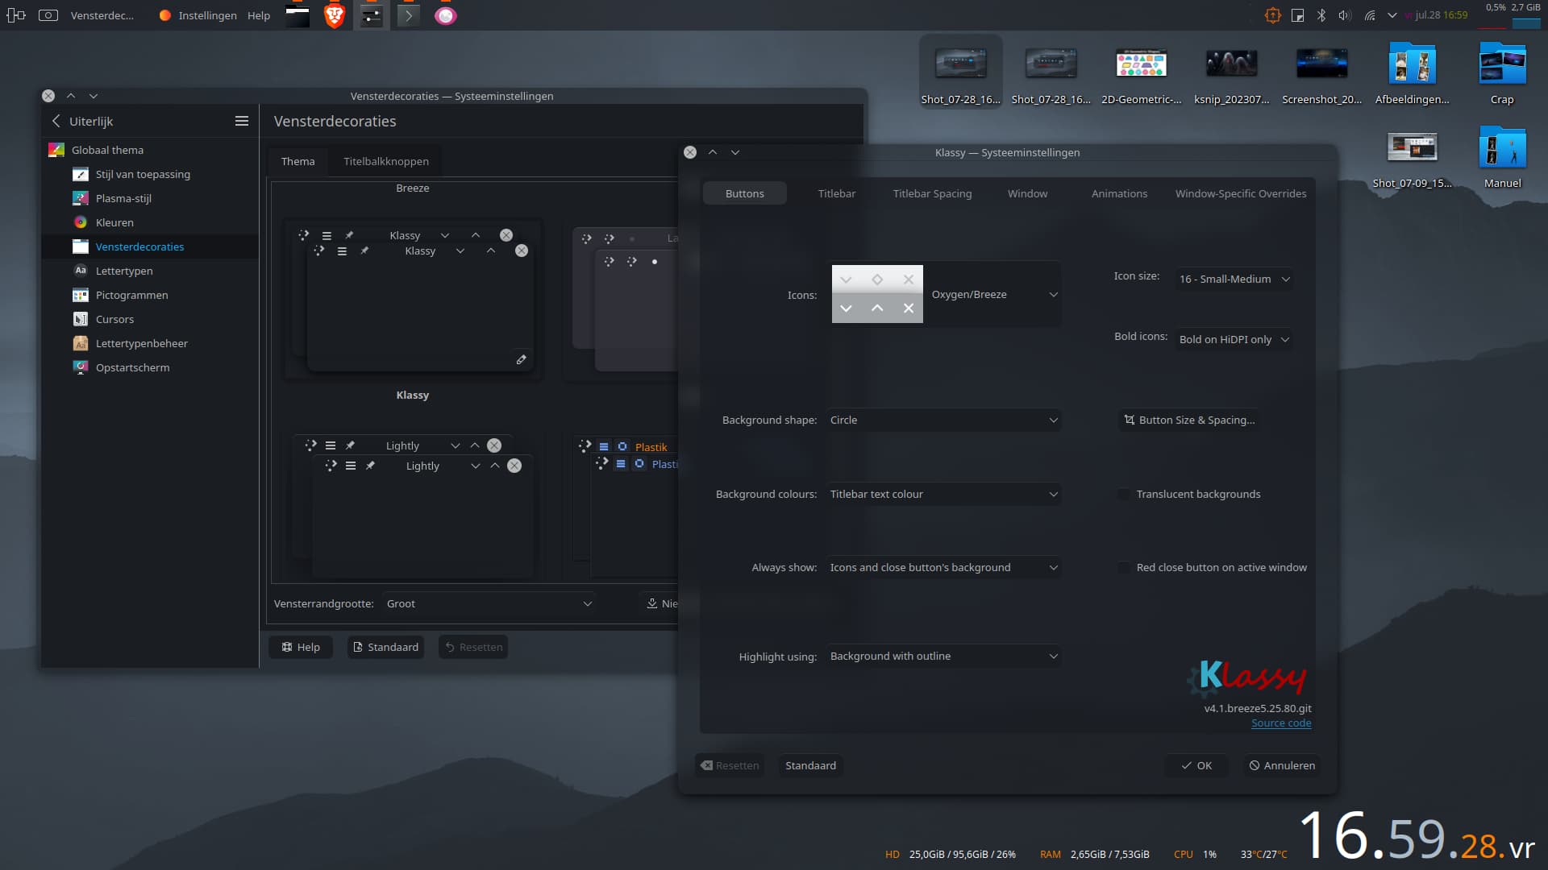Click the Konsole terminal launcher in panel
Viewport: 1548px width, 870px height.
tap(408, 15)
